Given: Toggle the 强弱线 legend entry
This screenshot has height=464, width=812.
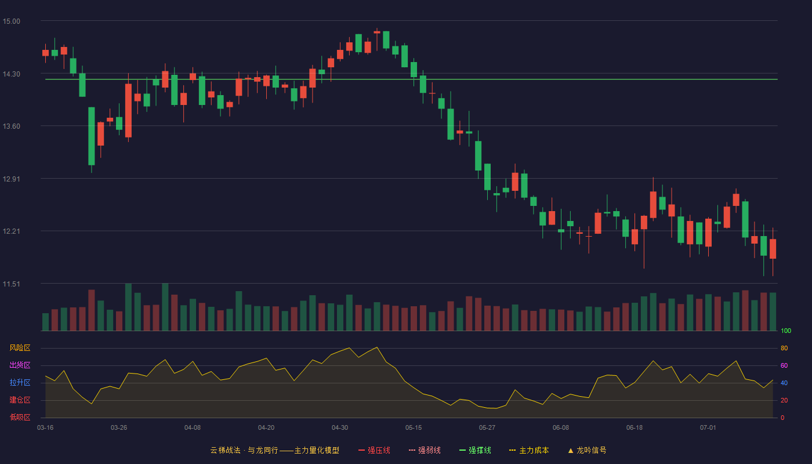Looking at the screenshot, I should pyautogui.click(x=425, y=450).
